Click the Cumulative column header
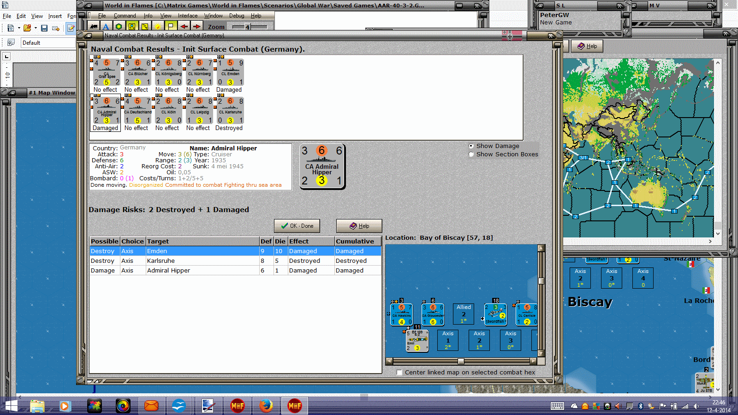 pyautogui.click(x=357, y=241)
